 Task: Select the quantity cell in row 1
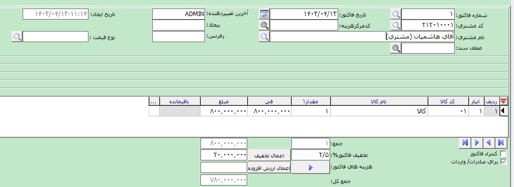[311, 111]
